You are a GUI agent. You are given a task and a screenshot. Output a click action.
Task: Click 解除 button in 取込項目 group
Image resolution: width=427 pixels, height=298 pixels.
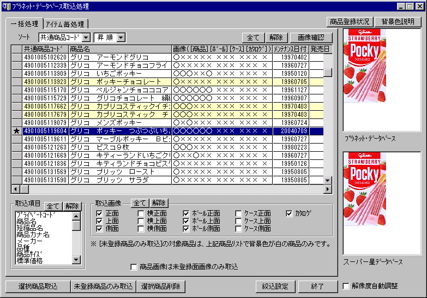point(72,206)
